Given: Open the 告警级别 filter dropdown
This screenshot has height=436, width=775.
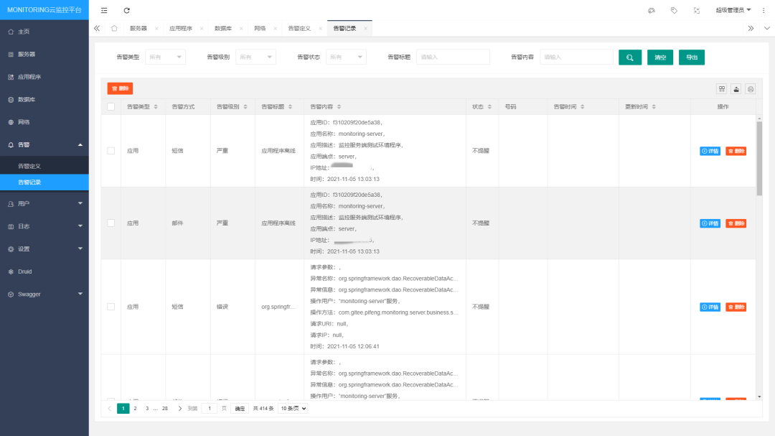Looking at the screenshot, I should point(255,57).
